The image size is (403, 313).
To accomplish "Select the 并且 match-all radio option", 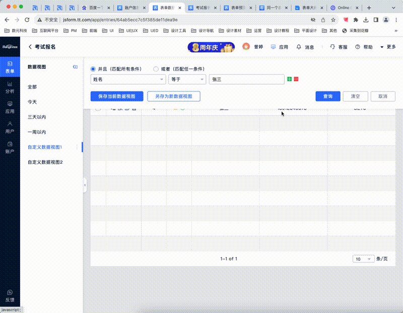I will (93, 69).
